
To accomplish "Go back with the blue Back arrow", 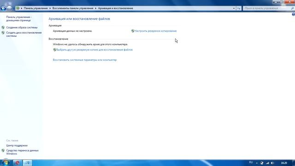I will pyautogui.click(x=3, y=8).
